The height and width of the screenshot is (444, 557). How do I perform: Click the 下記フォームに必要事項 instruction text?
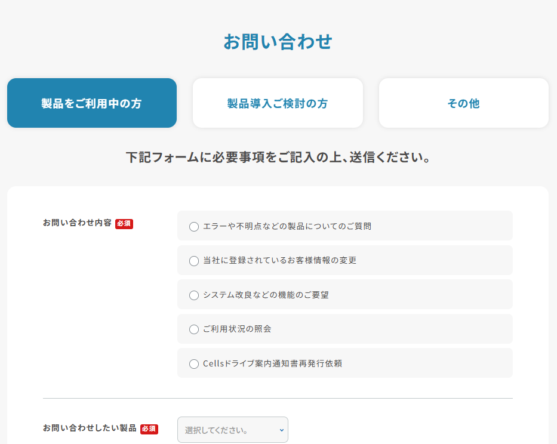pyautogui.click(x=278, y=157)
